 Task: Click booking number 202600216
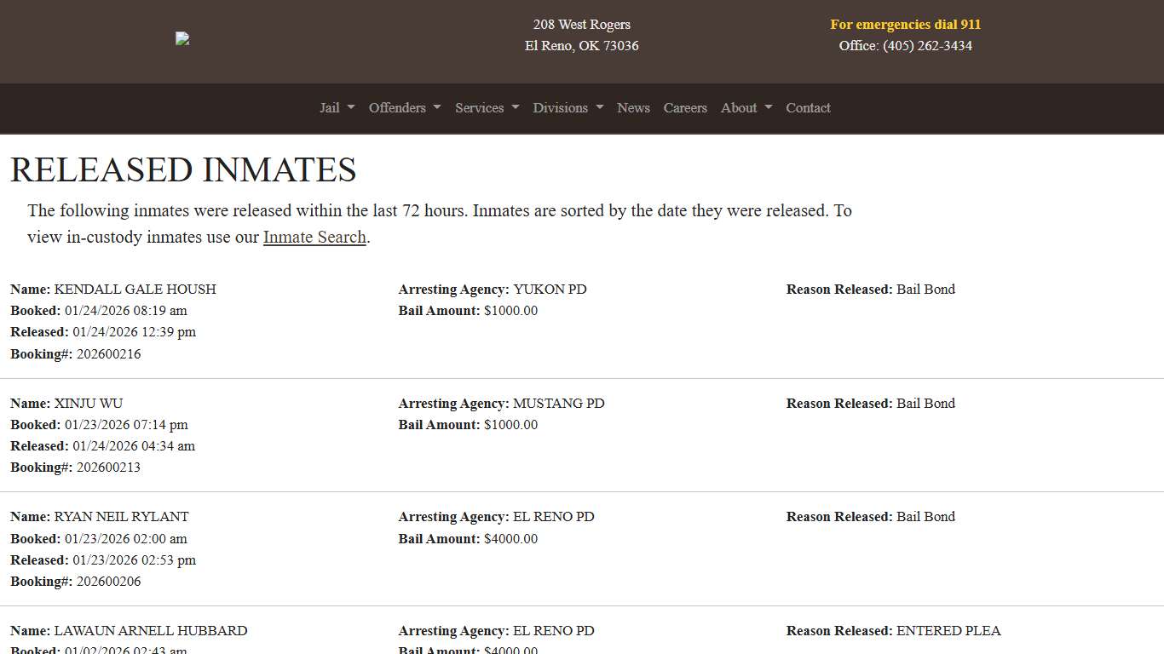tap(108, 354)
